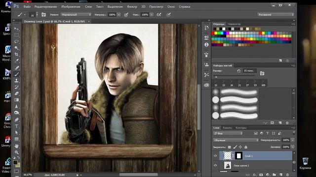316x177 pixels.
Task: Adjust the brush size slider
Action: (x=216, y=77)
